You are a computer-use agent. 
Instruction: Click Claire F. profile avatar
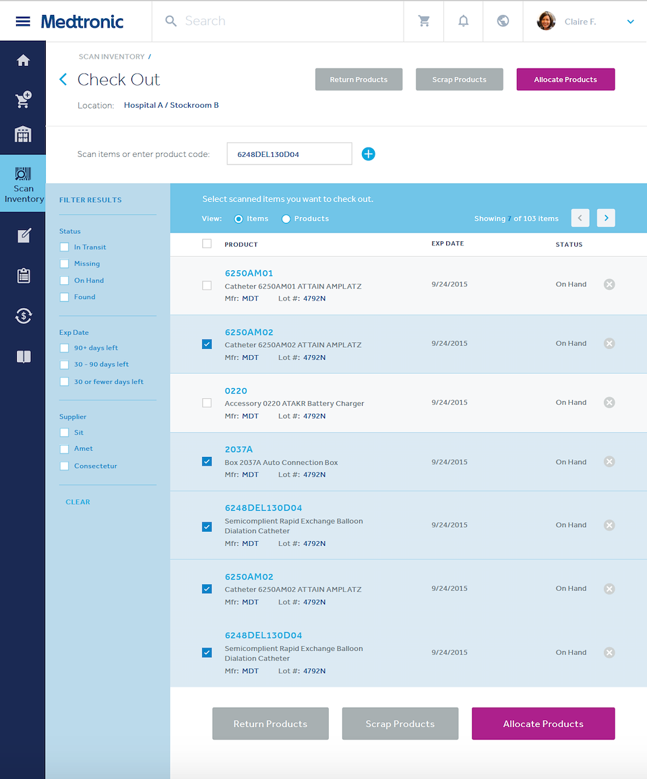(x=546, y=21)
